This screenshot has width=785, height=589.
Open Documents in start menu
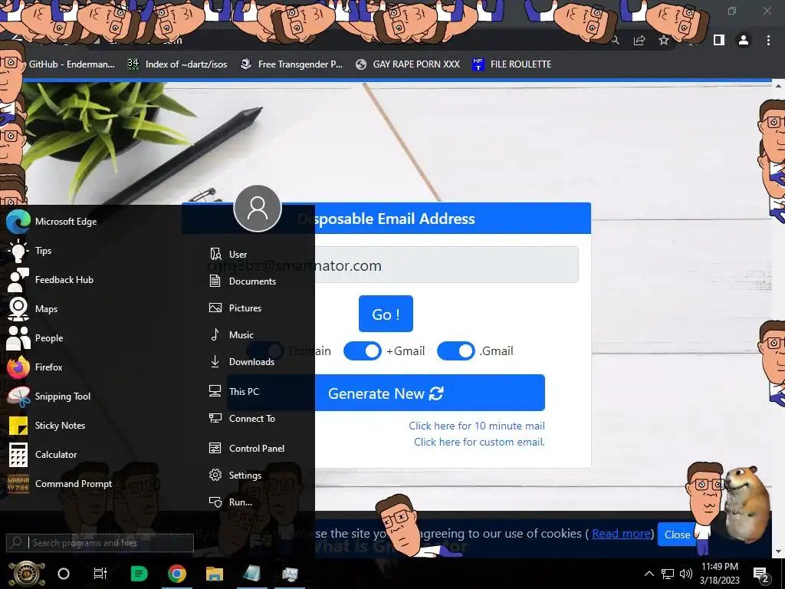click(x=243, y=281)
